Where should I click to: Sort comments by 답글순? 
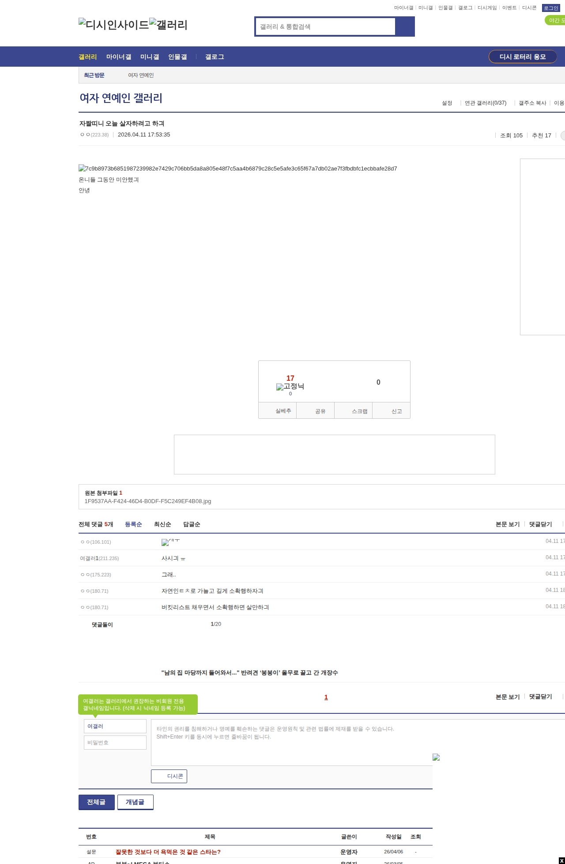[x=192, y=524]
